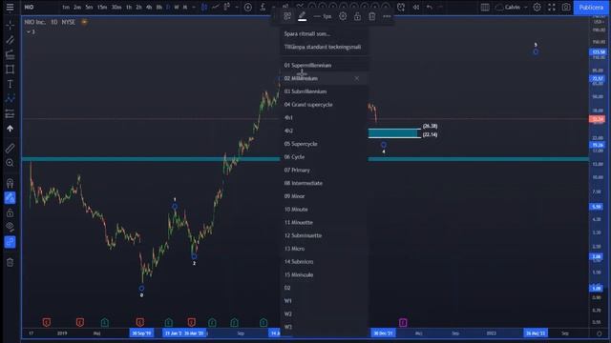Select 'Tillämpa standard teckningsmall' entry
This screenshot has width=611, height=343.
(x=324, y=47)
